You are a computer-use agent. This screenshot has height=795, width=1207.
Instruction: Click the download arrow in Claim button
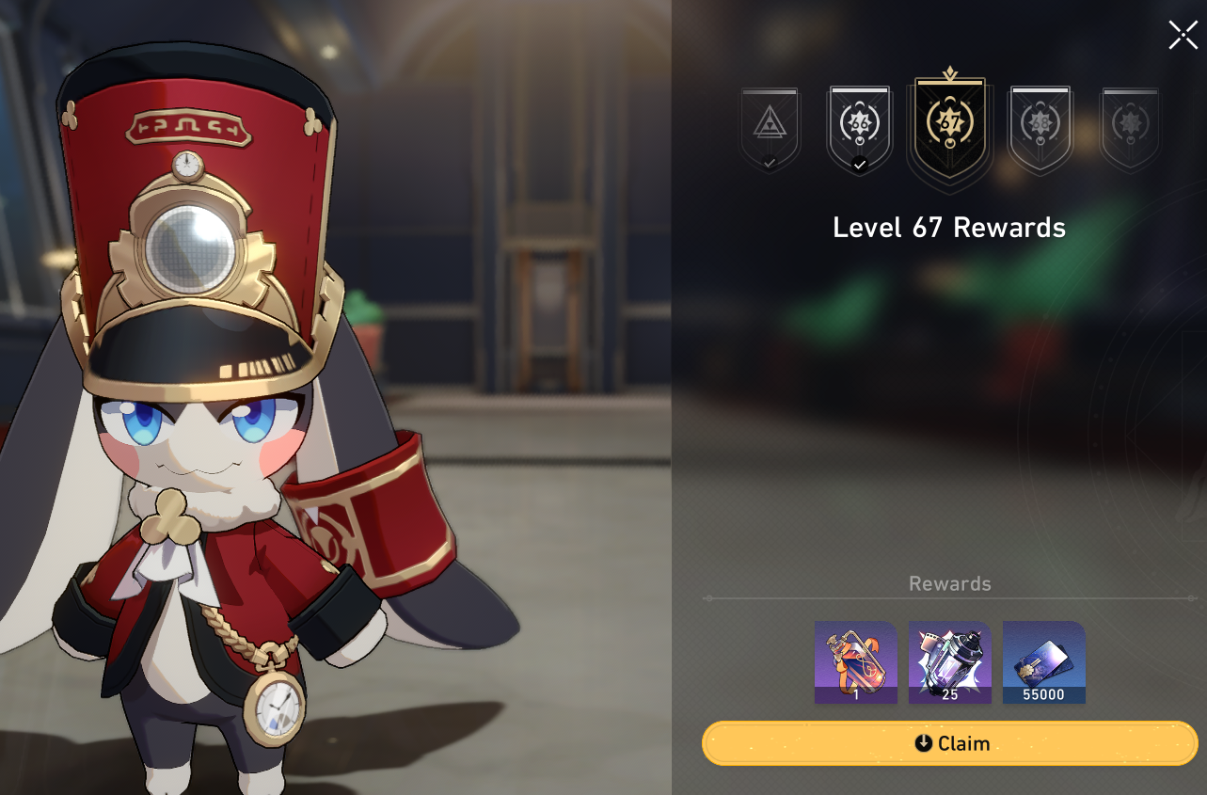coord(924,743)
